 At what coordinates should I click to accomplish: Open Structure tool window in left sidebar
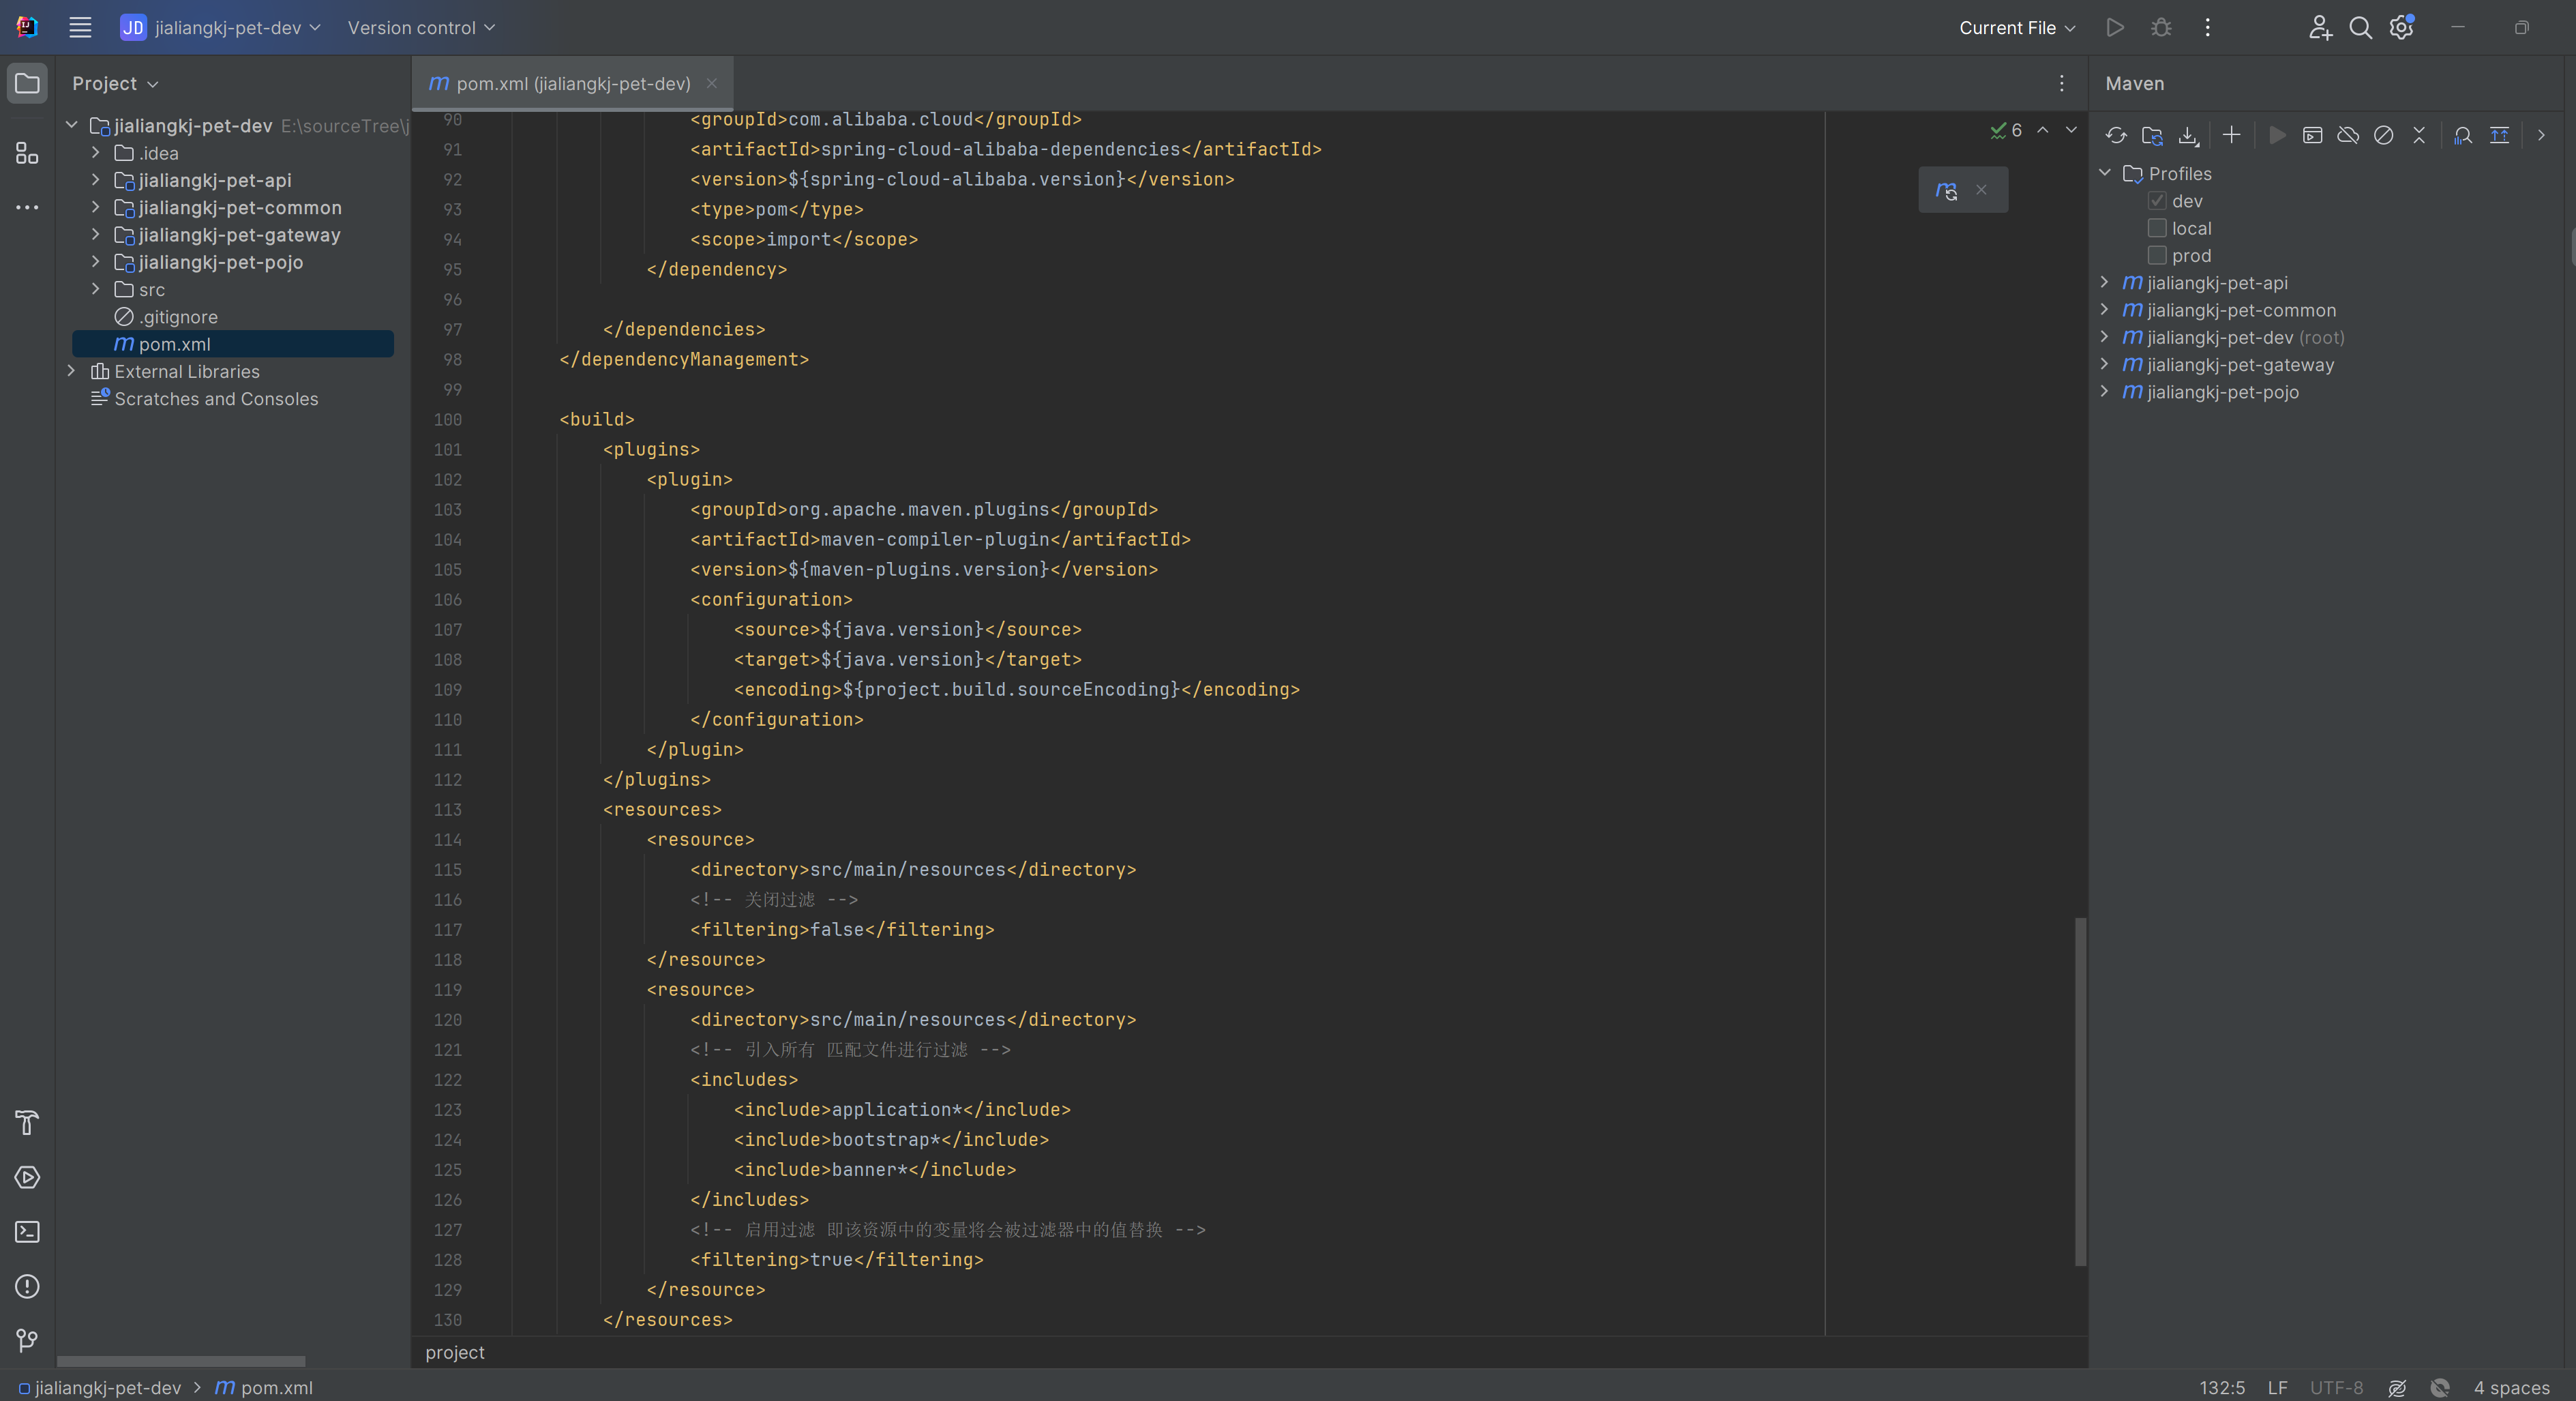[27, 153]
